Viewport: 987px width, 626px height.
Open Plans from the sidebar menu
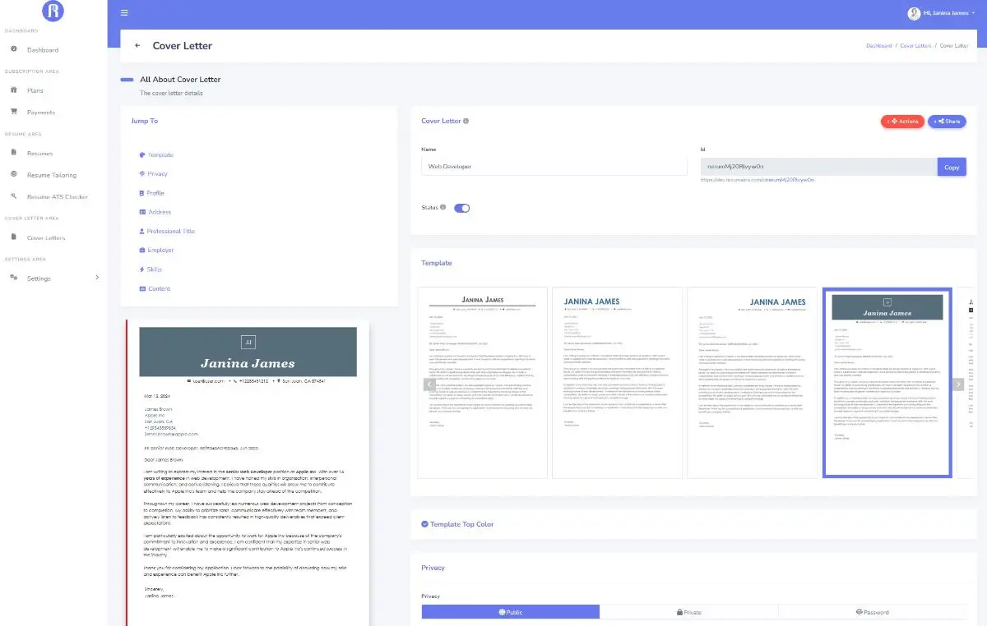coord(35,90)
